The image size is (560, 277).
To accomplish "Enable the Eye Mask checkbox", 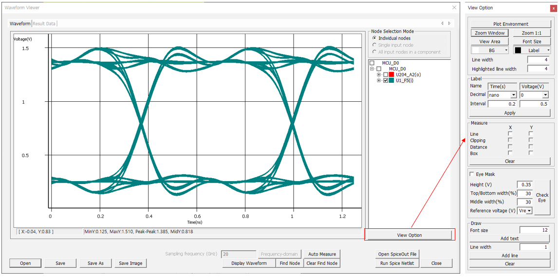I will [x=471, y=174].
